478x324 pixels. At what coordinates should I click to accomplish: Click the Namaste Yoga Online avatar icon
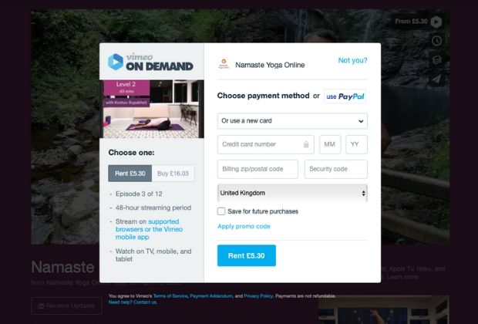(x=224, y=64)
